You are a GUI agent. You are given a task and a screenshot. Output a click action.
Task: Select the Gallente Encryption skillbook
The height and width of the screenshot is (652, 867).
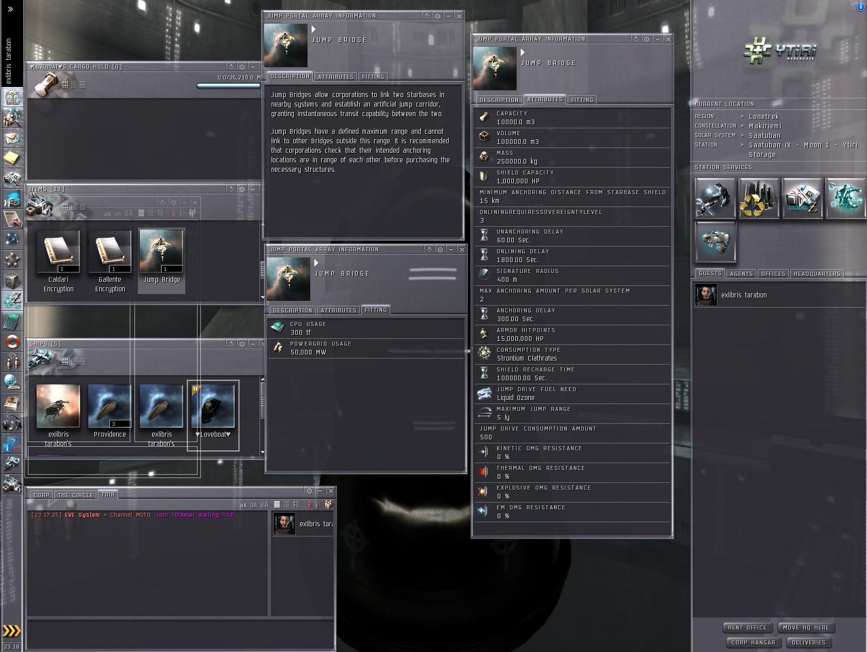tap(110, 261)
